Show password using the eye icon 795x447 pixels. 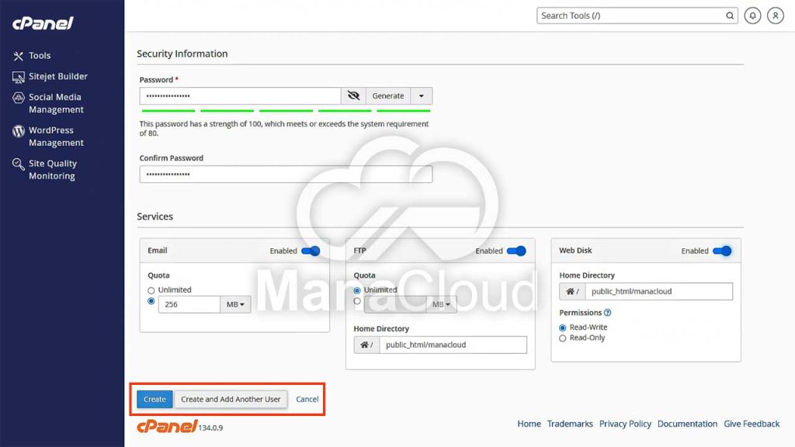[x=353, y=96]
